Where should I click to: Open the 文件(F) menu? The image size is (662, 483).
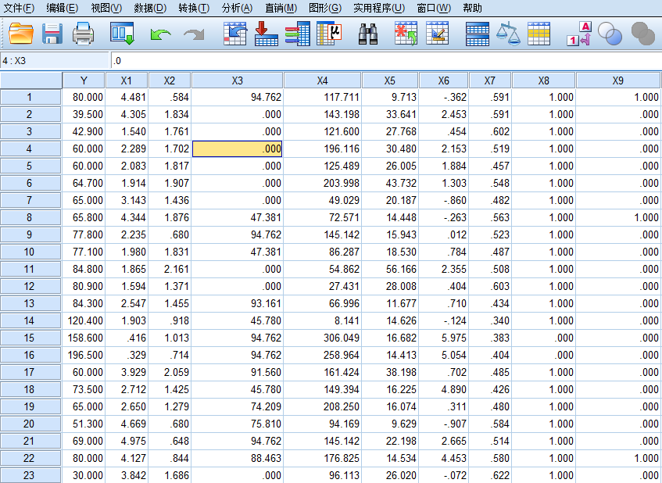19,8
